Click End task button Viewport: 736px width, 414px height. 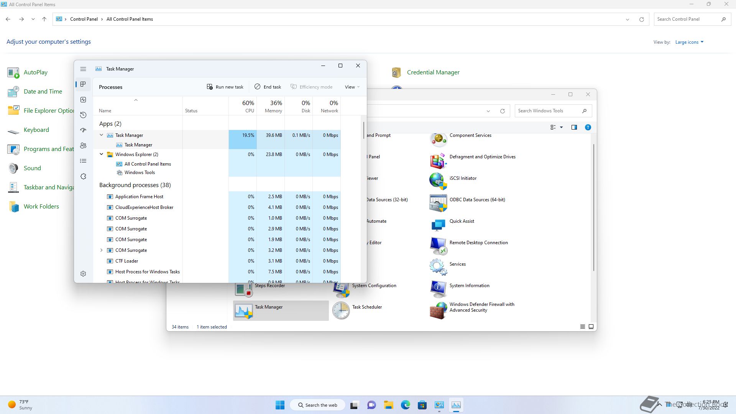[x=268, y=87]
